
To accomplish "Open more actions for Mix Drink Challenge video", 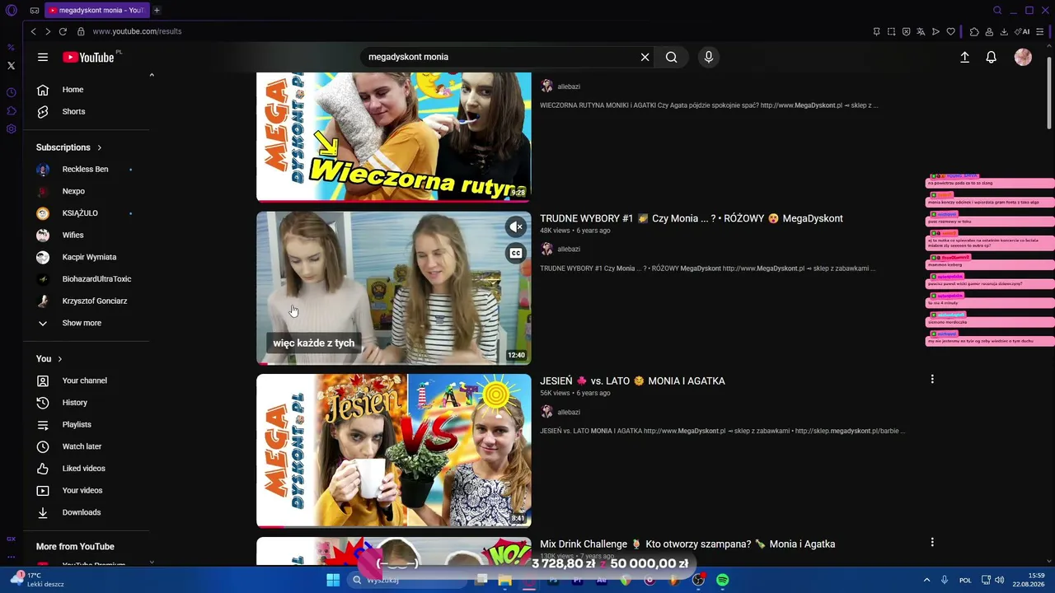I will point(932,542).
